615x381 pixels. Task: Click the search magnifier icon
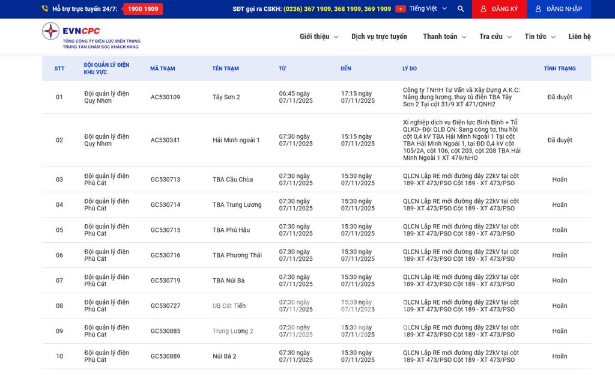pyautogui.click(x=461, y=9)
